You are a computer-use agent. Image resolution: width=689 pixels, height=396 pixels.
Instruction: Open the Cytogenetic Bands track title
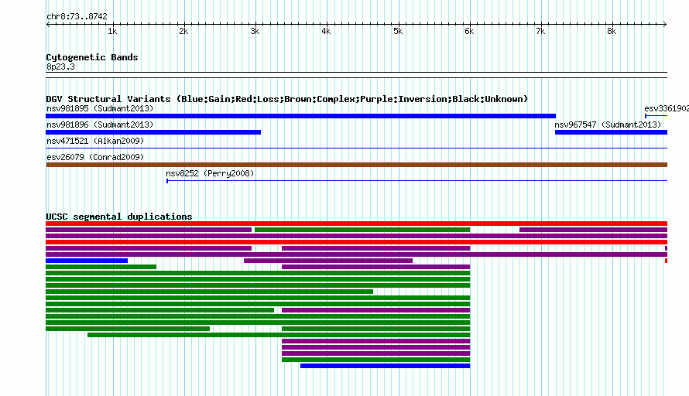pos(92,57)
